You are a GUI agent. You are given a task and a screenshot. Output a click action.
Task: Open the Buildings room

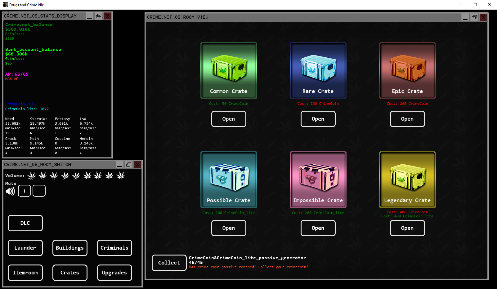click(70, 248)
